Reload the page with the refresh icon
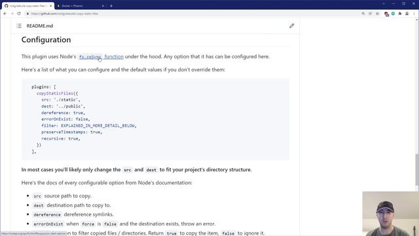The width and height of the screenshot is (419, 236). 19,14
